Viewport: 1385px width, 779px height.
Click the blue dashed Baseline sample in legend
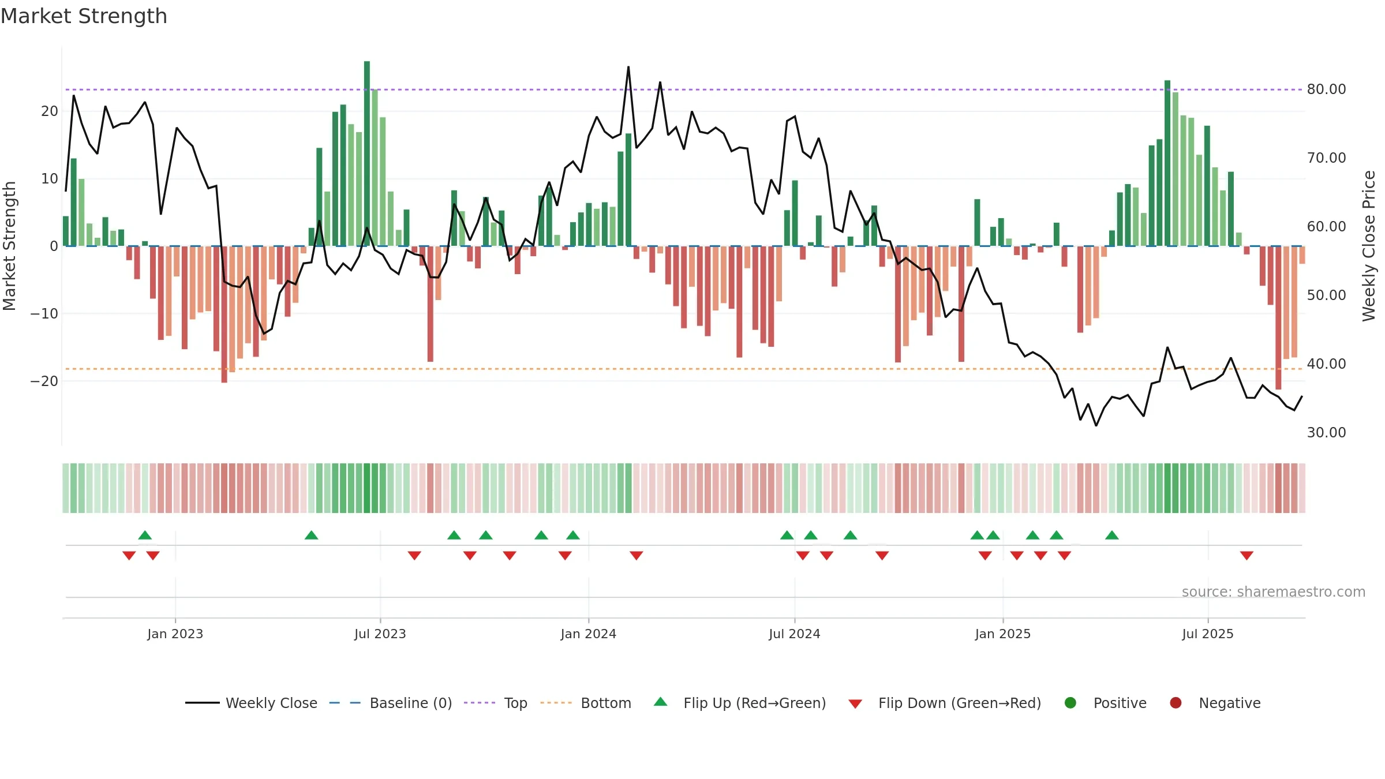point(345,703)
